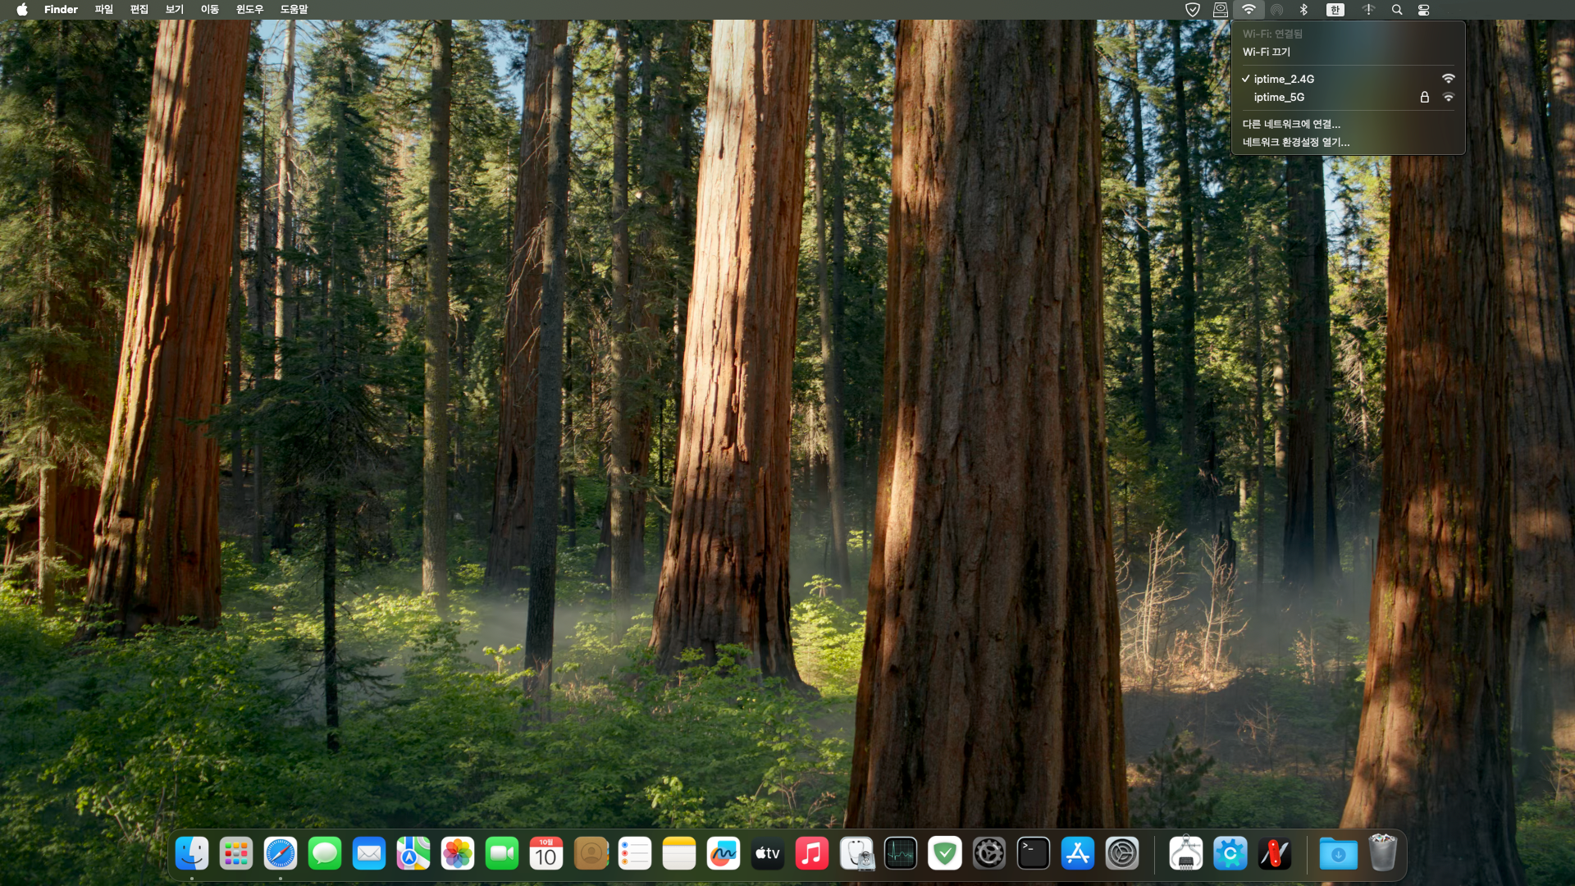The width and height of the screenshot is (1575, 886).
Task: Open blue gear C app in Dock
Action: pyautogui.click(x=1230, y=854)
